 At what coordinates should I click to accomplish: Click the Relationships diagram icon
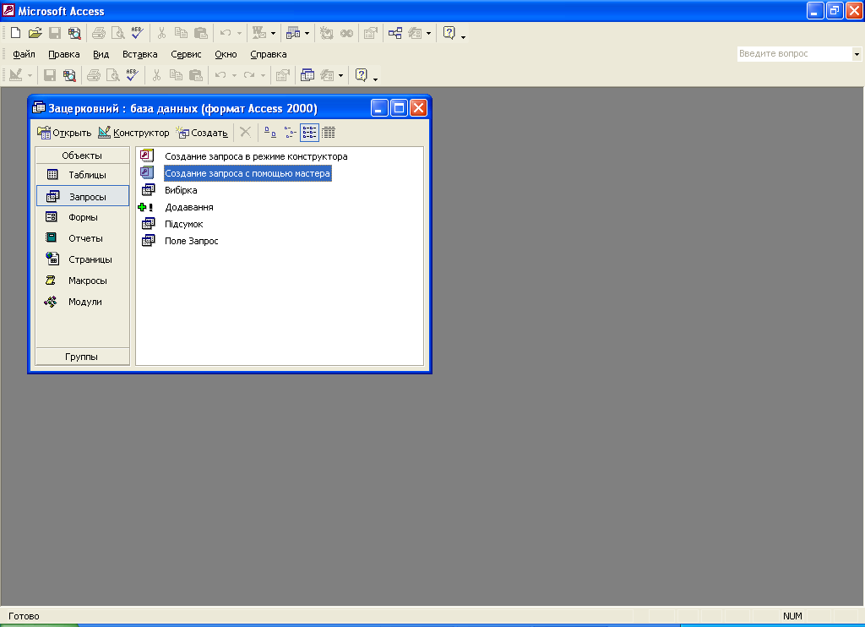pos(395,33)
